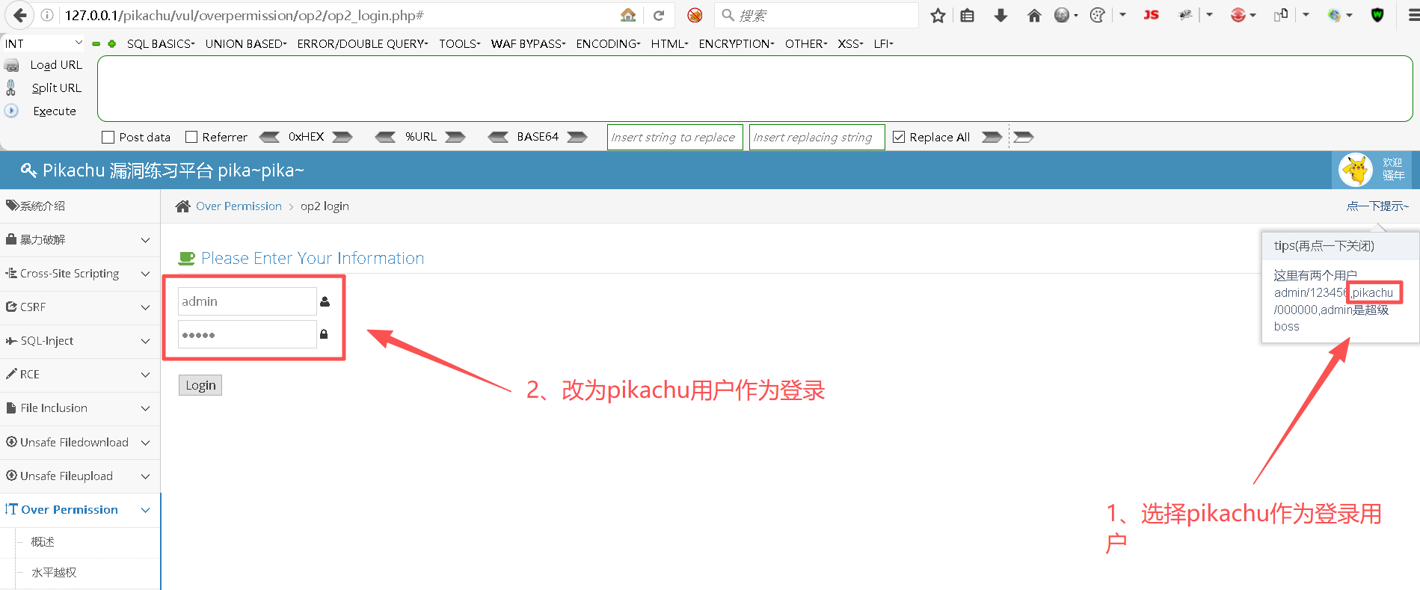Click the red JS toolbar icon

[x=1151, y=15]
